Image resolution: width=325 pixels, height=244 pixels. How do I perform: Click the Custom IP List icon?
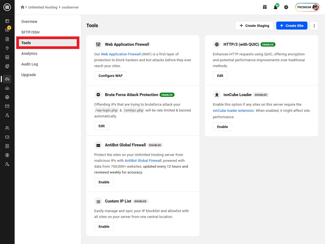click(98, 201)
